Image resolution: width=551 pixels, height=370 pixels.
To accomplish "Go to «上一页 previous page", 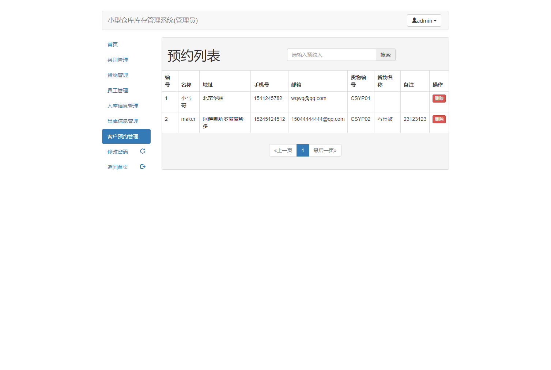I will click(x=283, y=150).
